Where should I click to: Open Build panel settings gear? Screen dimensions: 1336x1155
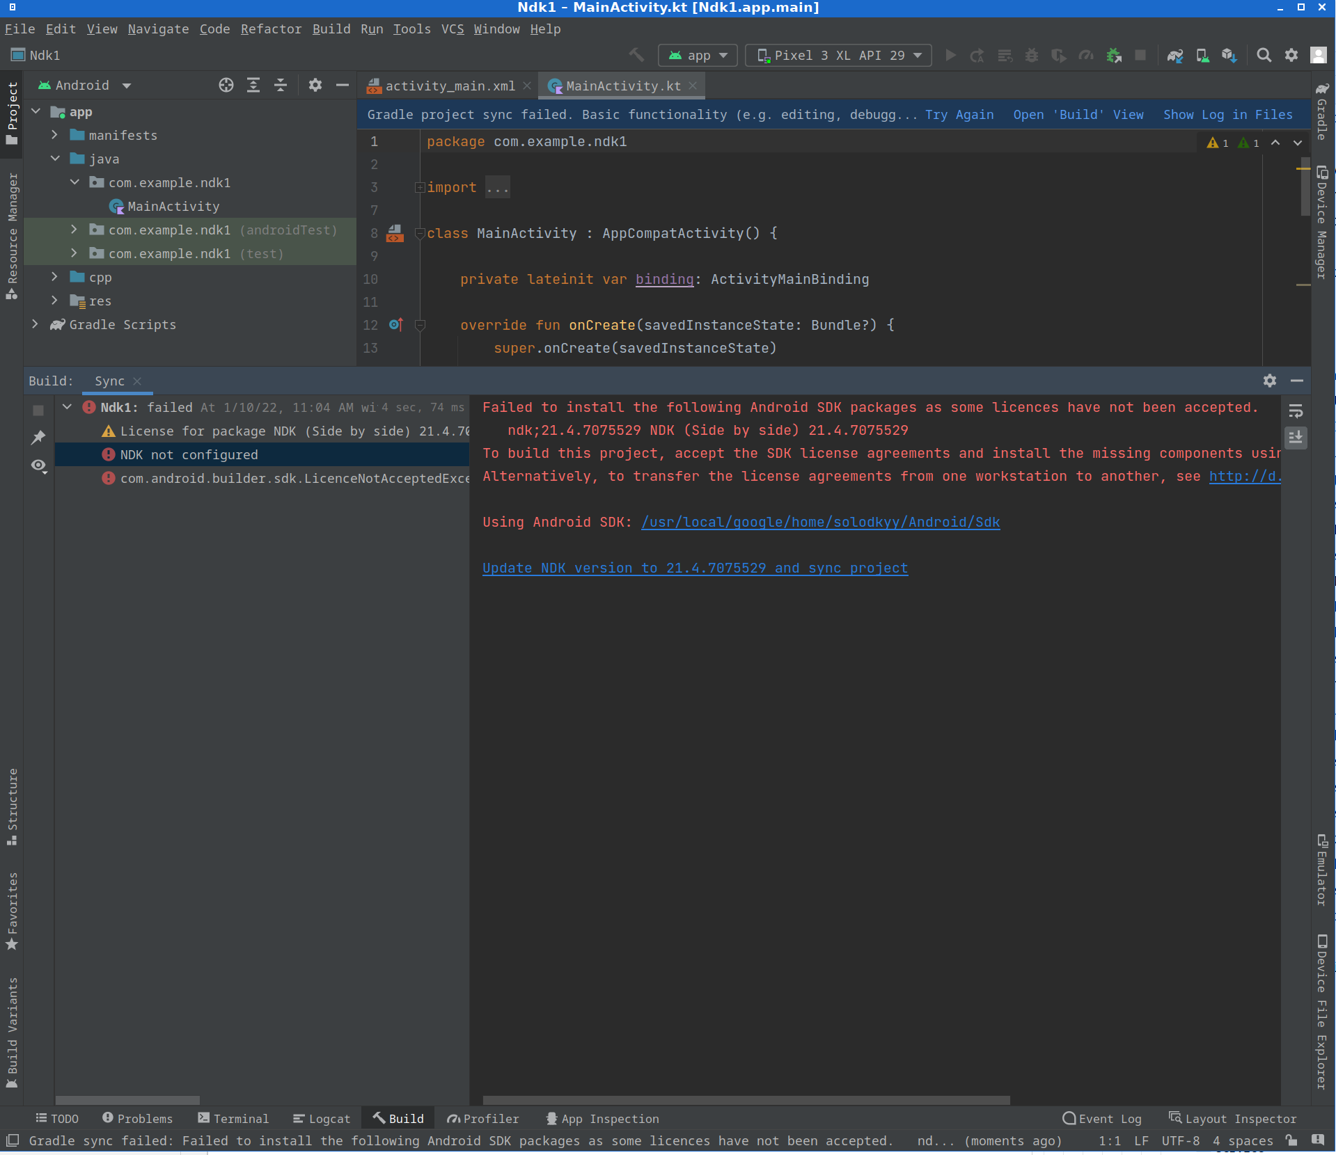click(1270, 381)
